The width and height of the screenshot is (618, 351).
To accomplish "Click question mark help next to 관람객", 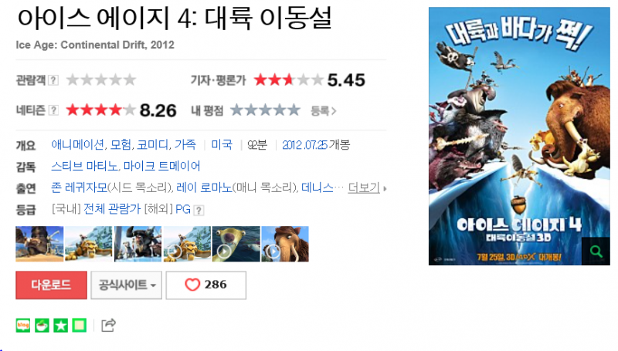I will pos(53,80).
